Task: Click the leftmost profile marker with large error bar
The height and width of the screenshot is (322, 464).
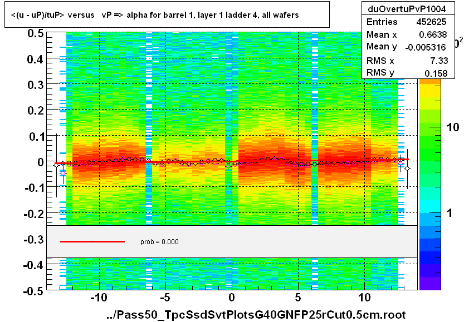Action: (x=56, y=165)
